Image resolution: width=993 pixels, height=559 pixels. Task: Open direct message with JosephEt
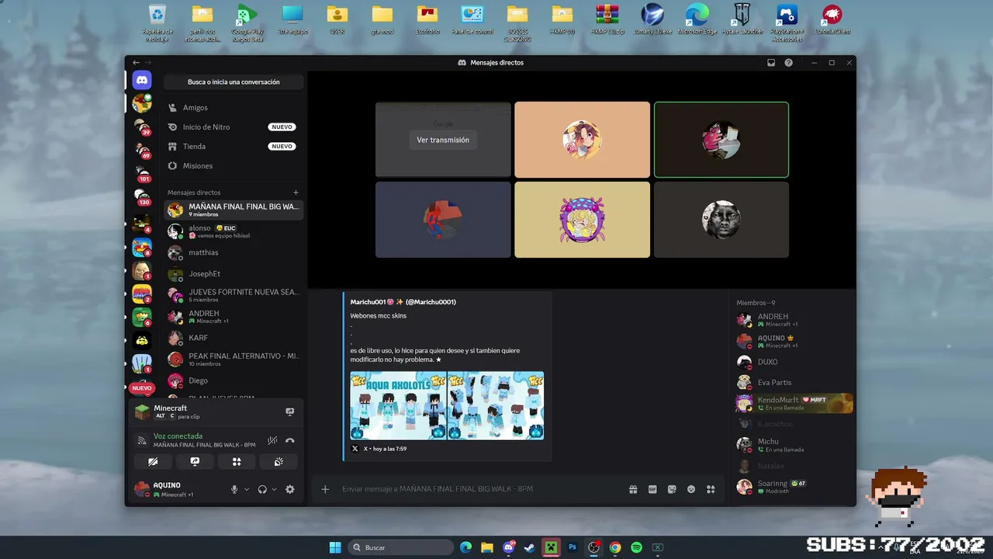pos(234,274)
